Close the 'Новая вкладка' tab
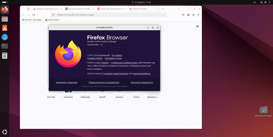Image resolution: width=273 pixels, height=137 pixels. [x=158, y=9]
